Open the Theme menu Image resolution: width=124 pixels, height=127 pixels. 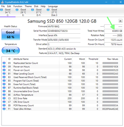(28, 6)
